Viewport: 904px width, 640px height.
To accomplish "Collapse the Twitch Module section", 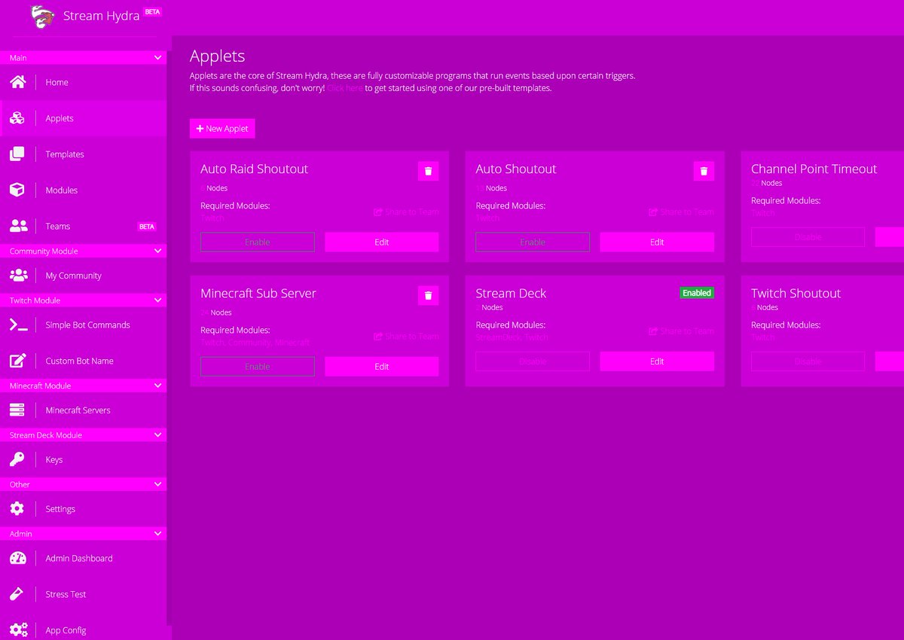I will pos(83,300).
